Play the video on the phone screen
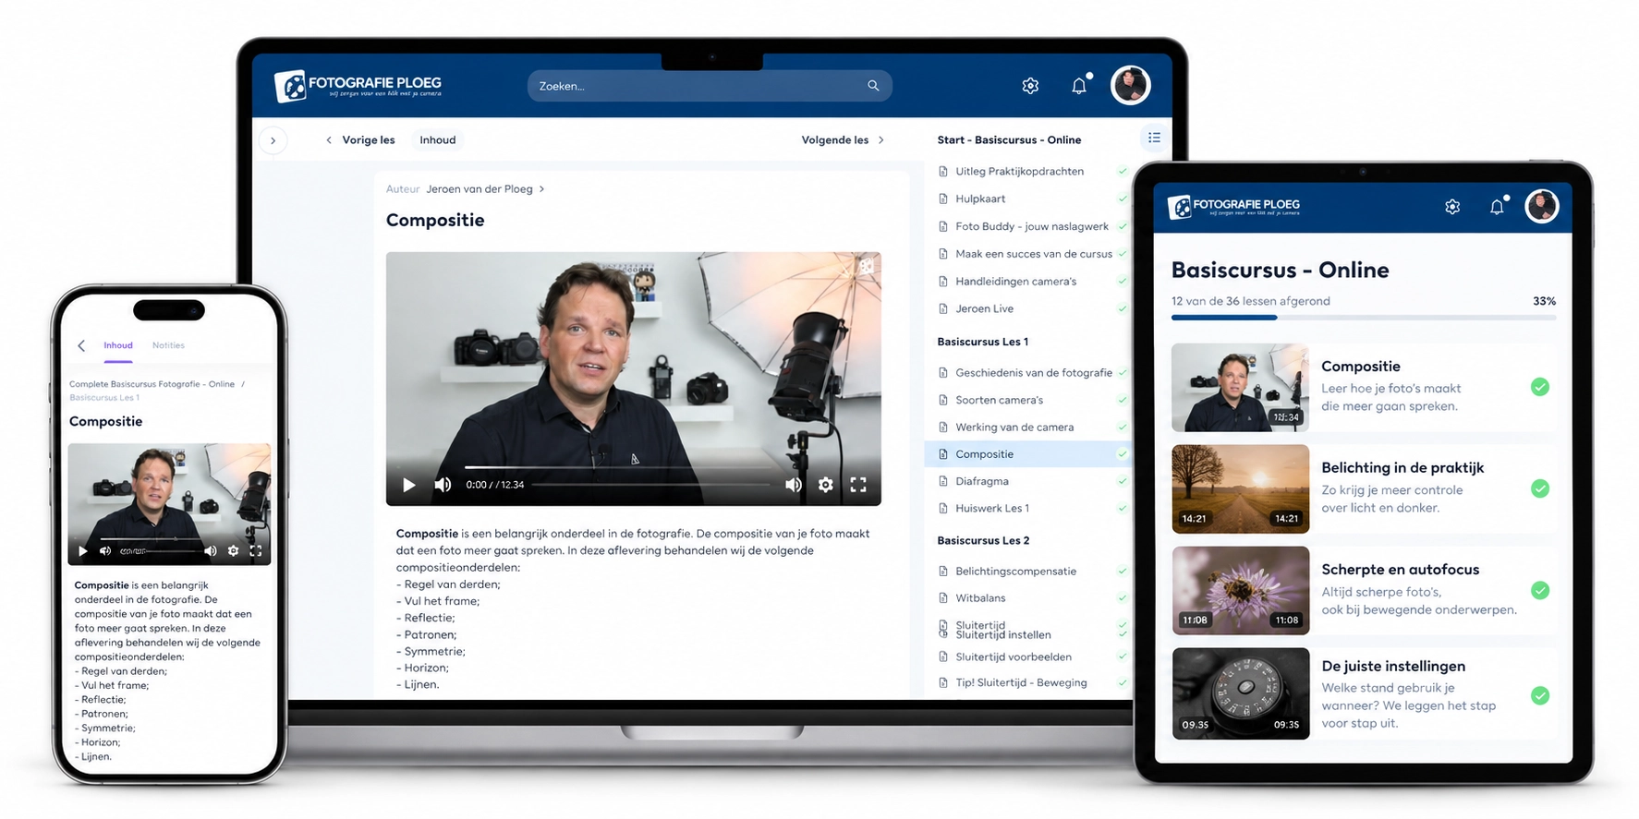This screenshot has width=1639, height=819. tap(83, 551)
